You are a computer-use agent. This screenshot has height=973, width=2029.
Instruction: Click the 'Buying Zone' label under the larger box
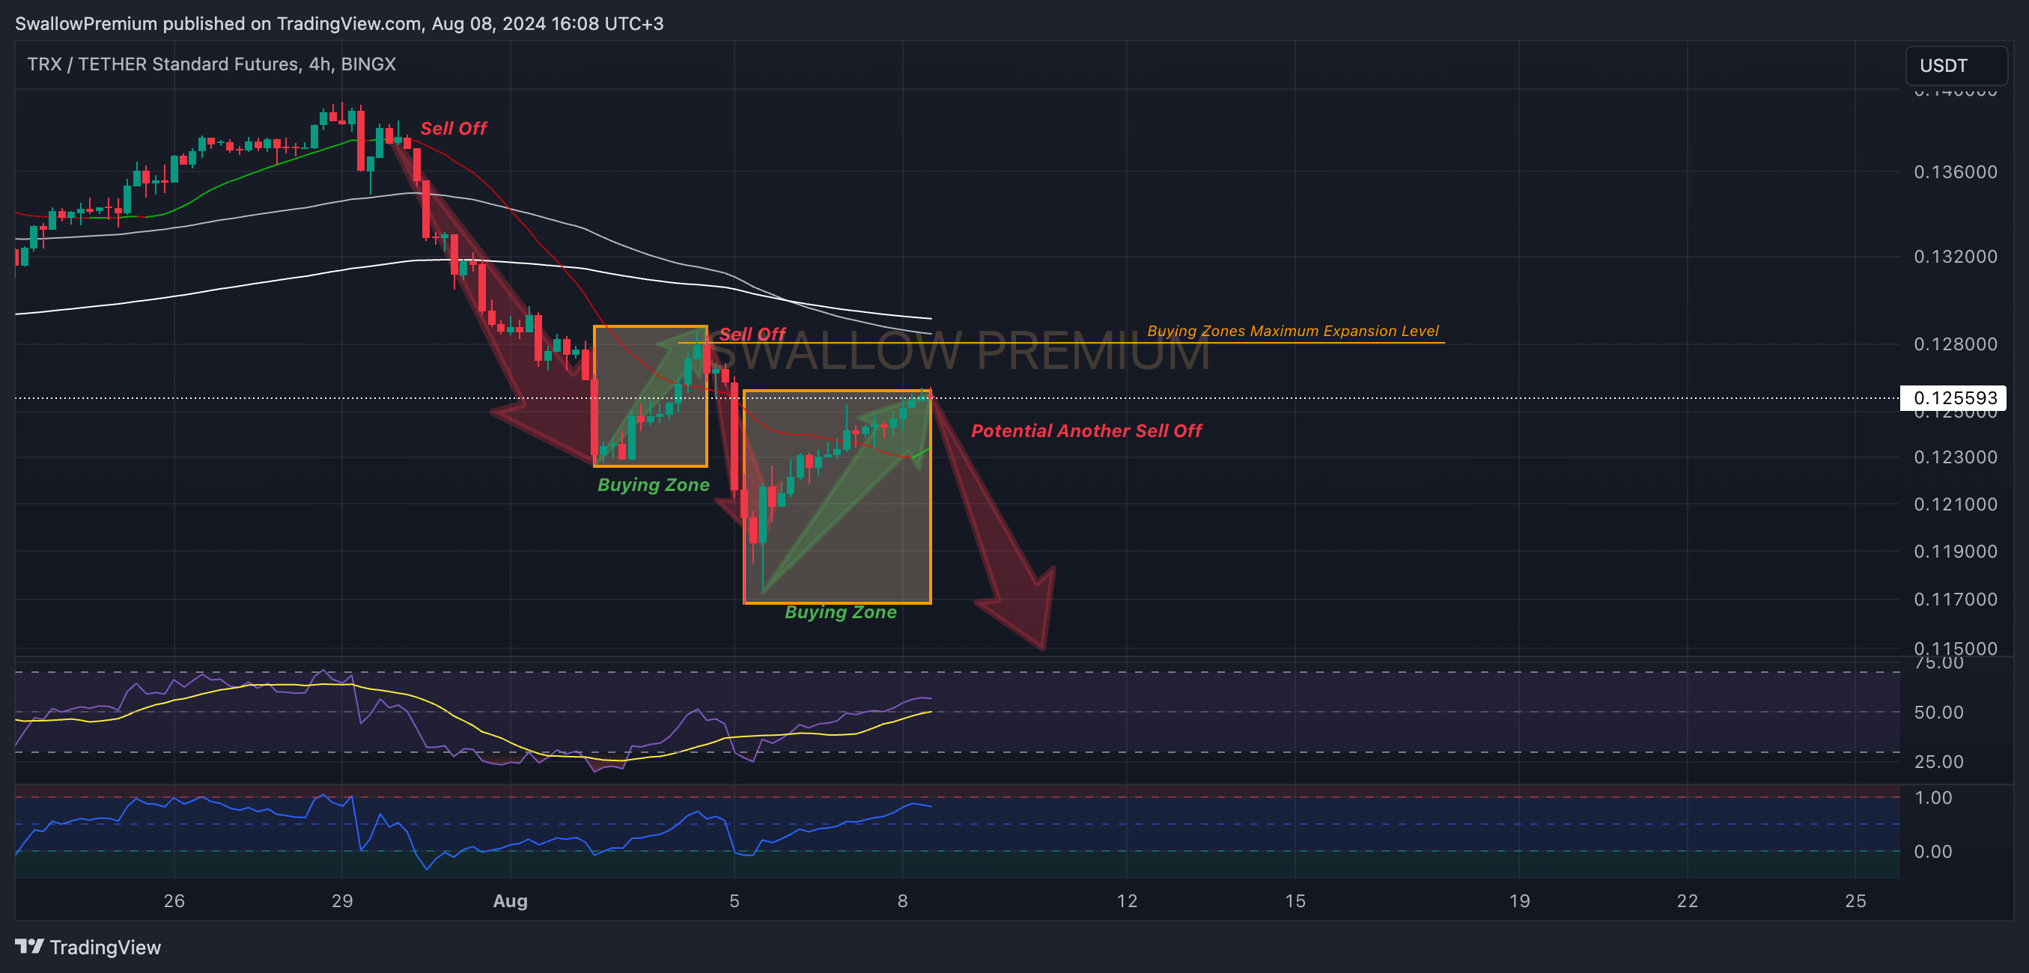click(x=841, y=612)
